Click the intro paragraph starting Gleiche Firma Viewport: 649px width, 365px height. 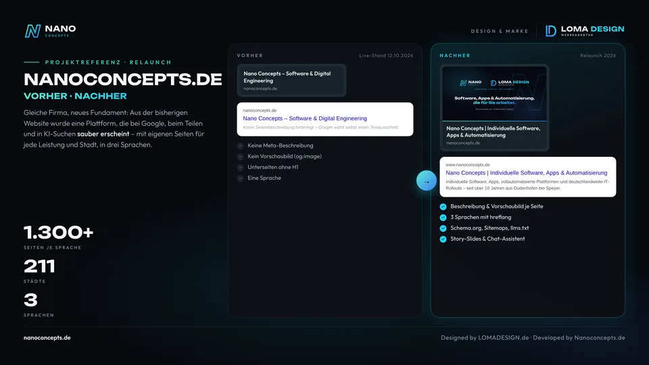(114, 128)
